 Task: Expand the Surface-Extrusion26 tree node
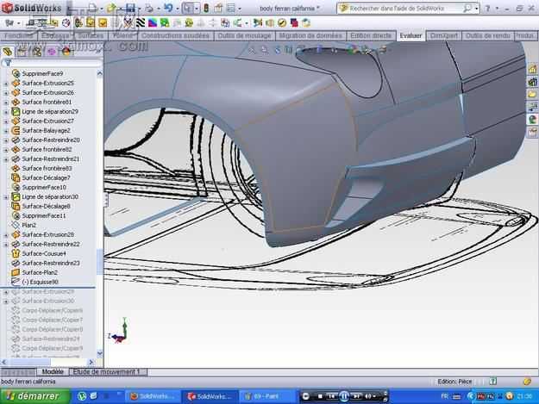(x=6, y=93)
